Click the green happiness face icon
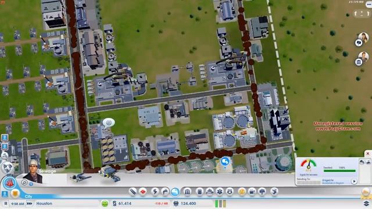 pyautogui.click(x=105, y=203)
